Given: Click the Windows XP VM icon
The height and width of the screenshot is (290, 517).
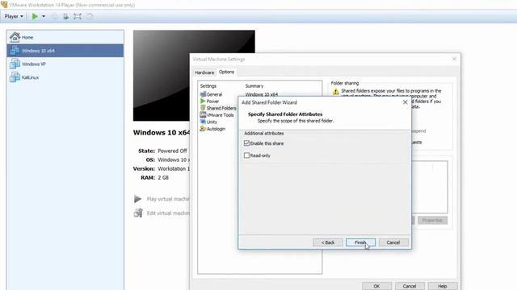Looking at the screenshot, I should [15, 64].
